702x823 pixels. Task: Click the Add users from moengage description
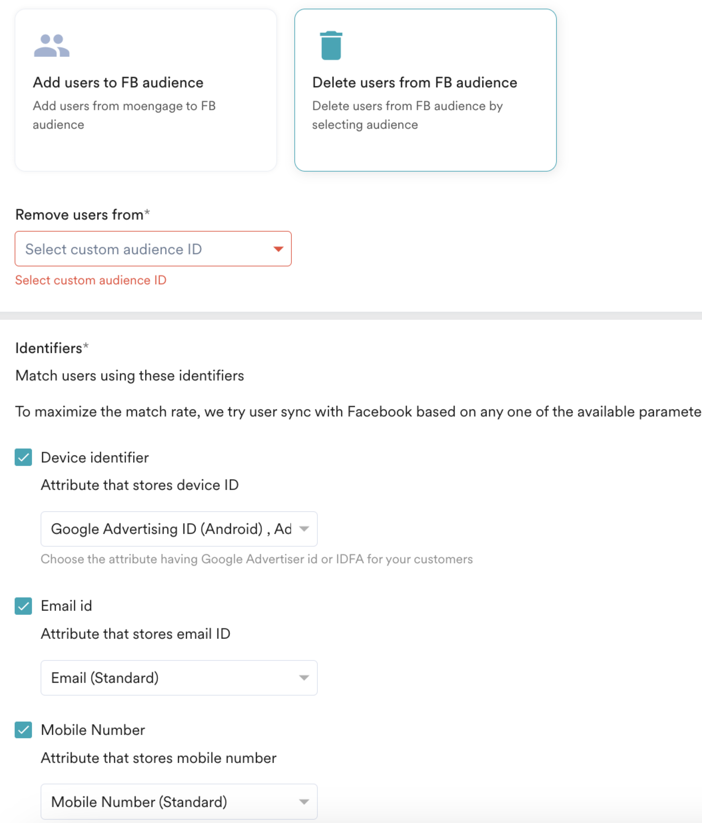(124, 115)
